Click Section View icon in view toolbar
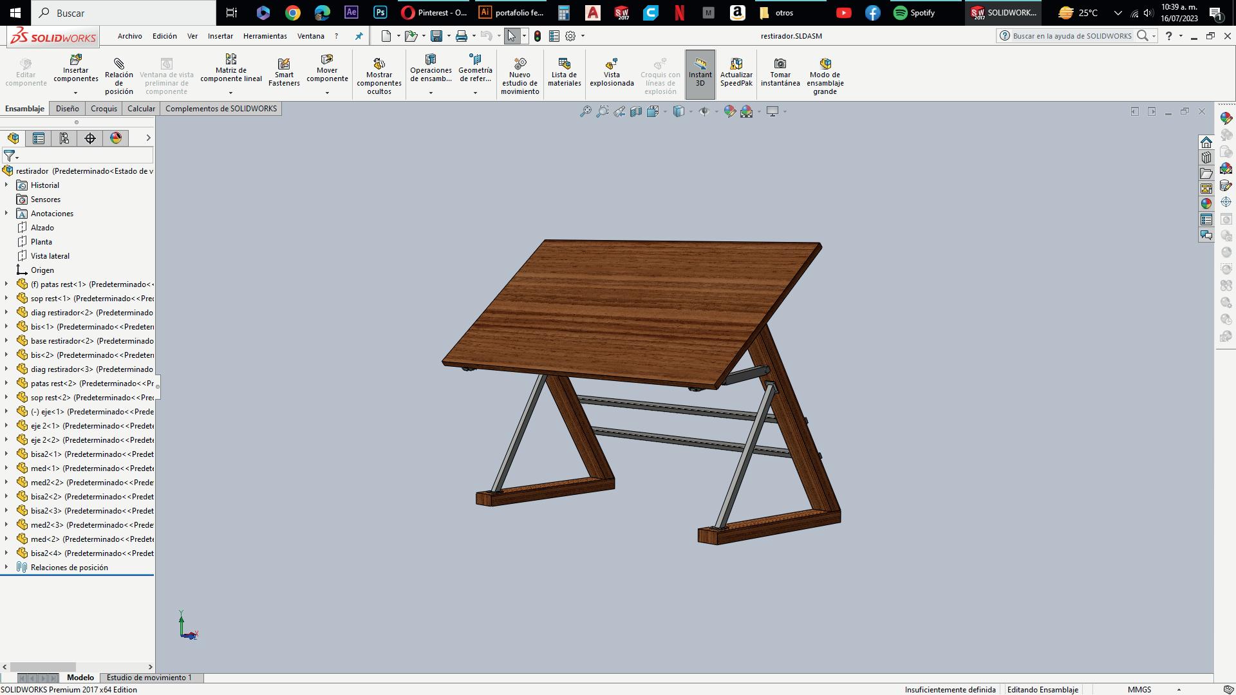The height and width of the screenshot is (695, 1236). (636, 111)
